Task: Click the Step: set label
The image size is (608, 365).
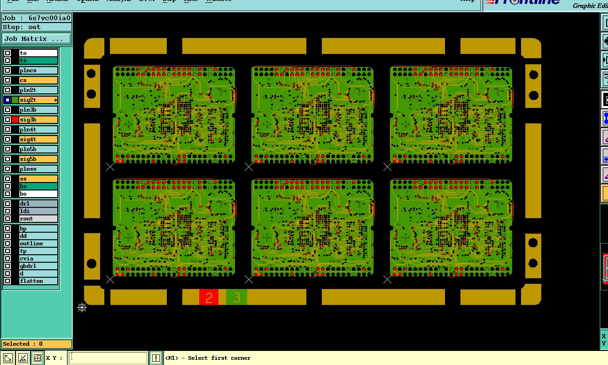Action: [x=37, y=27]
